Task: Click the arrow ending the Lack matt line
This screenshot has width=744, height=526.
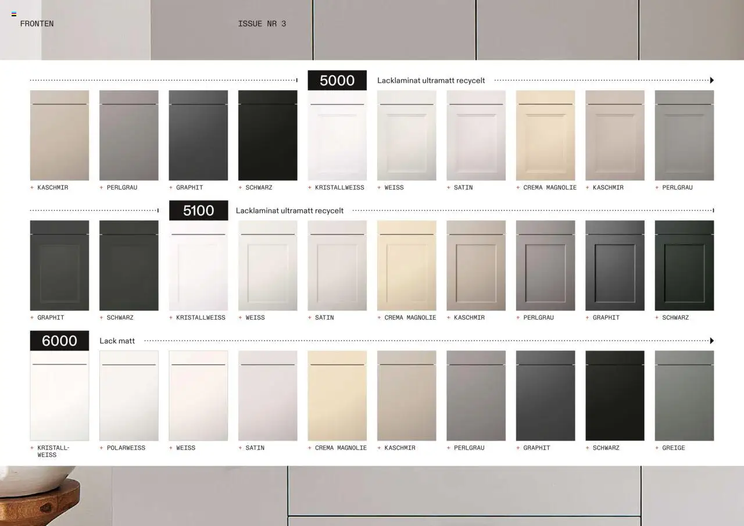Action: 711,341
